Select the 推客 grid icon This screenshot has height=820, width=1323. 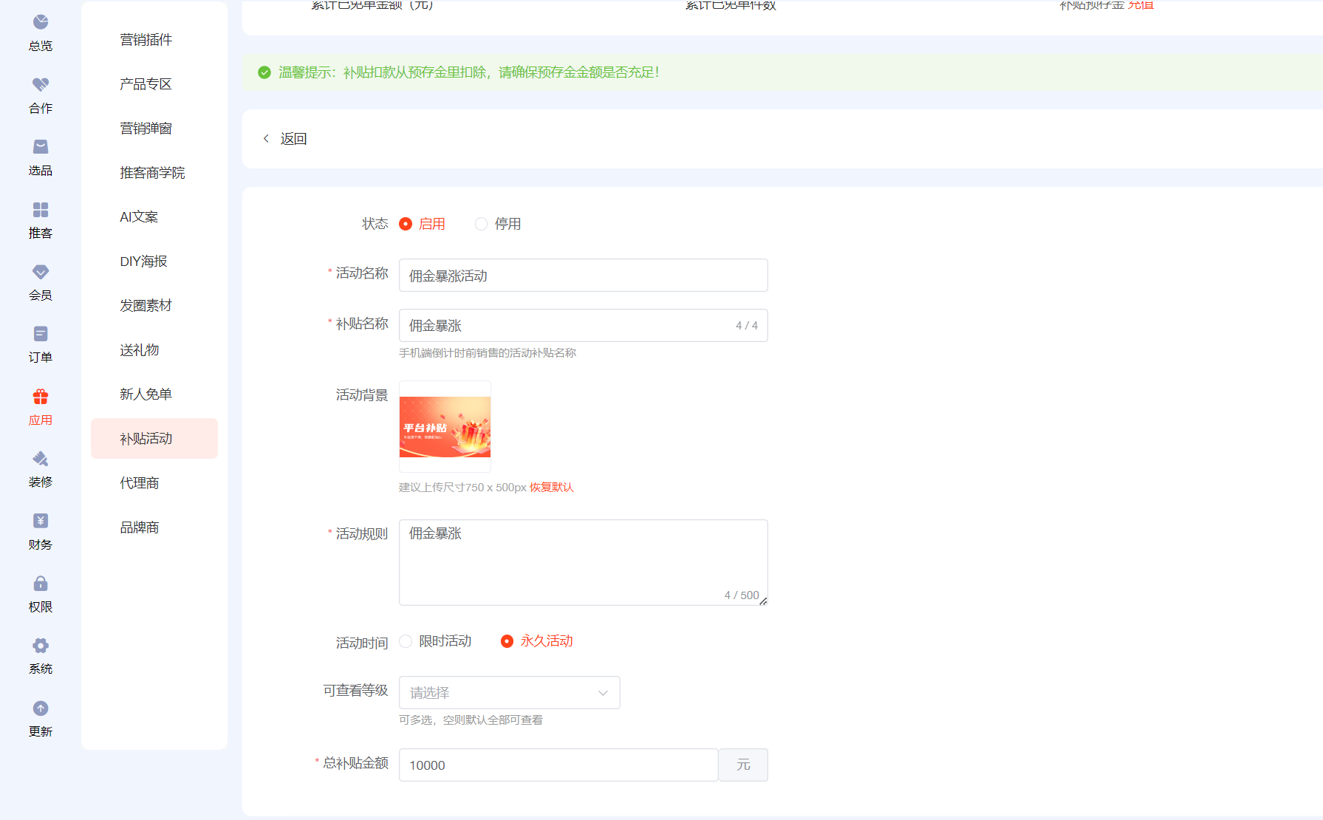pyautogui.click(x=41, y=210)
